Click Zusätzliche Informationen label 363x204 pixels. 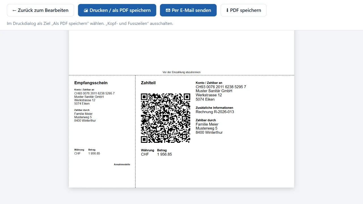[x=214, y=108]
